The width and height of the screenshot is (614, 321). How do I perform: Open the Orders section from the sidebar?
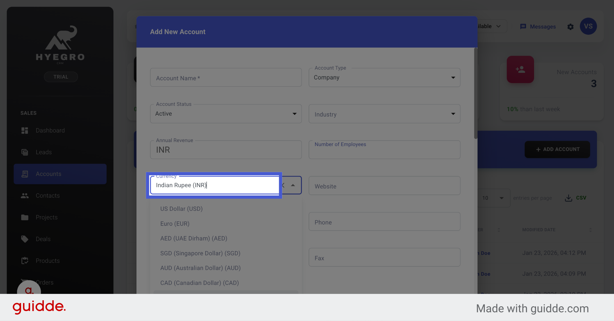pyautogui.click(x=45, y=282)
